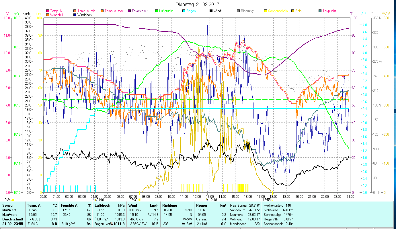The width and height of the screenshot is (396, 229).
Task: Click the Schneefallgr 1470m entry
Action: point(278,215)
